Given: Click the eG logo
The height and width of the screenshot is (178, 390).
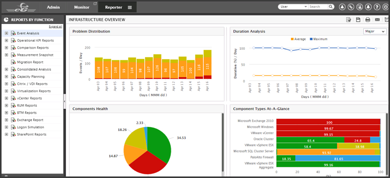Looking at the screenshot, I should click(21, 7).
